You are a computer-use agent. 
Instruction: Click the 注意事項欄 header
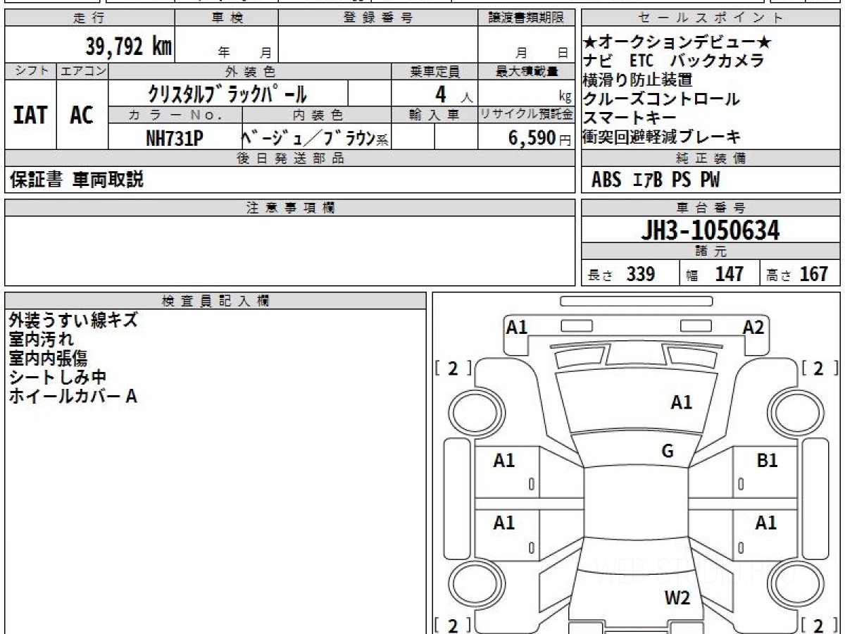[289, 207]
